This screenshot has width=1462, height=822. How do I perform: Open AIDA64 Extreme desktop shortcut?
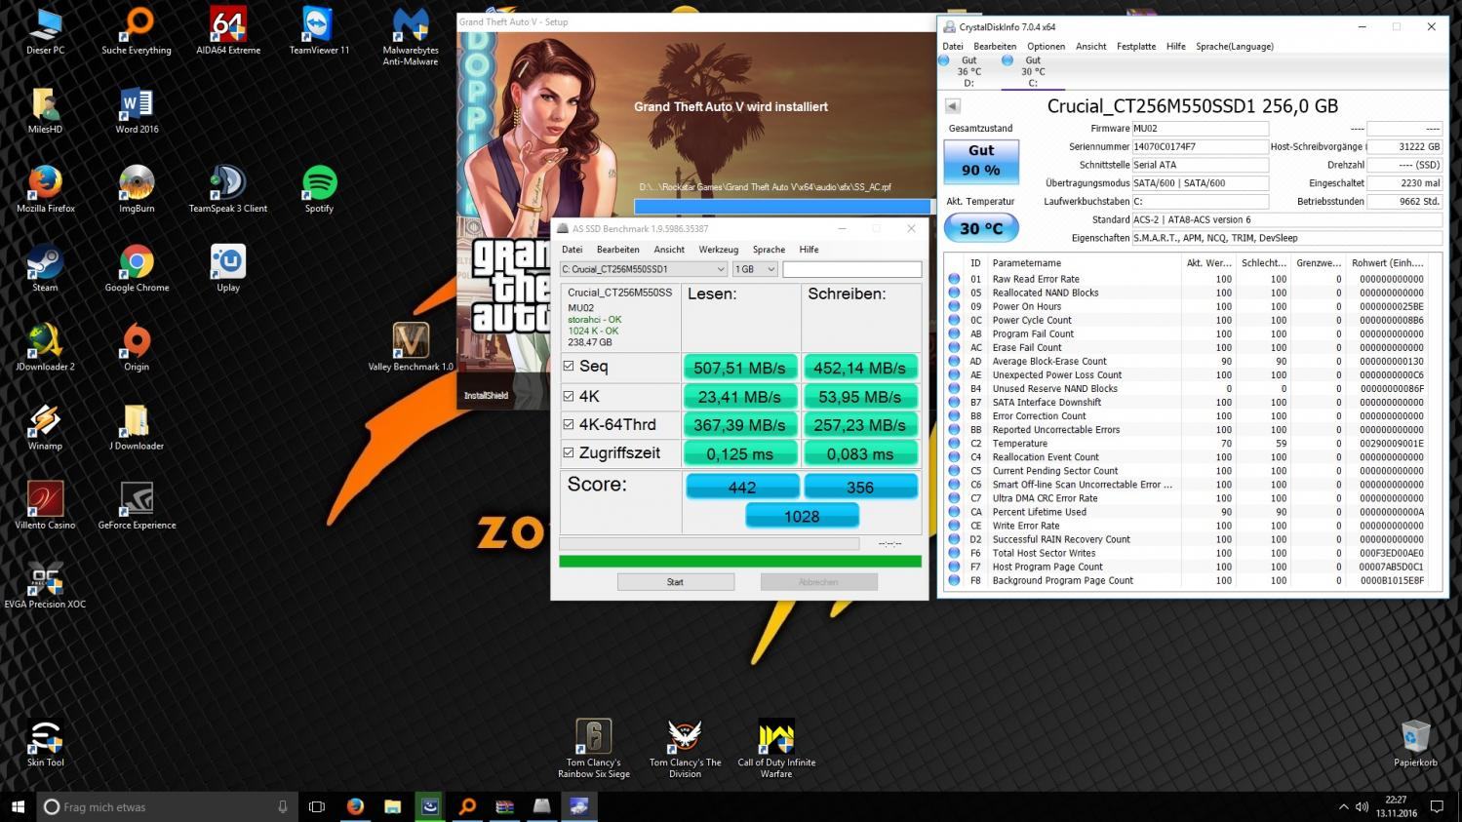(x=228, y=32)
